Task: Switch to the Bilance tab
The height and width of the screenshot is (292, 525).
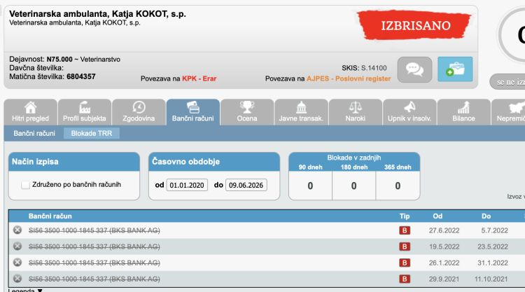Action: (x=464, y=112)
